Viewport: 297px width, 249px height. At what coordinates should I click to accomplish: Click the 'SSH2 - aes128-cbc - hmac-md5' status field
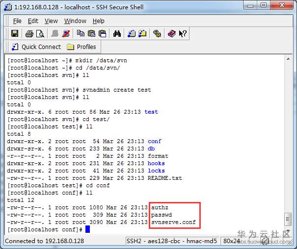point(172,241)
